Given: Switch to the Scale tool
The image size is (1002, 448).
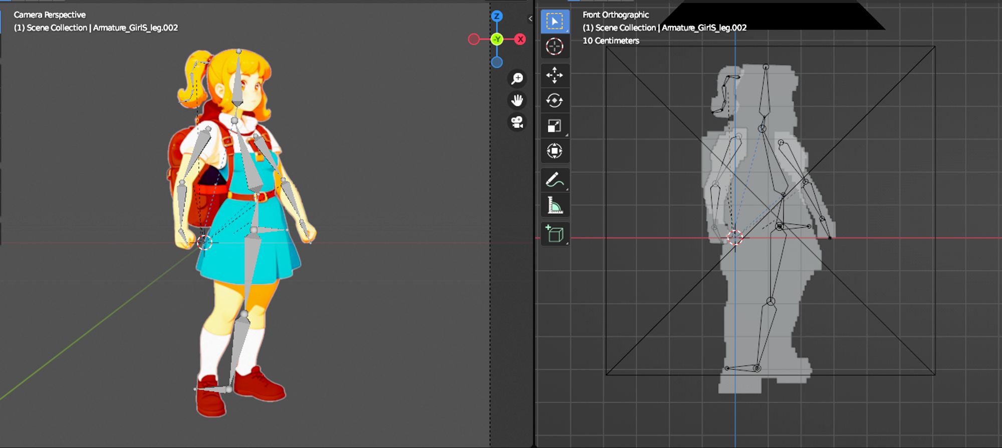Looking at the screenshot, I should pyautogui.click(x=555, y=126).
